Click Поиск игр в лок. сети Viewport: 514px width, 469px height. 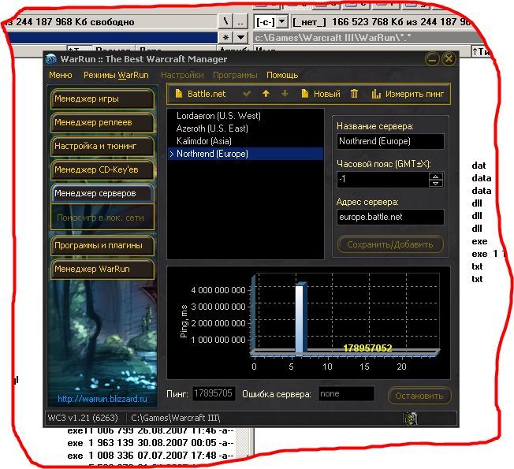click(x=102, y=218)
